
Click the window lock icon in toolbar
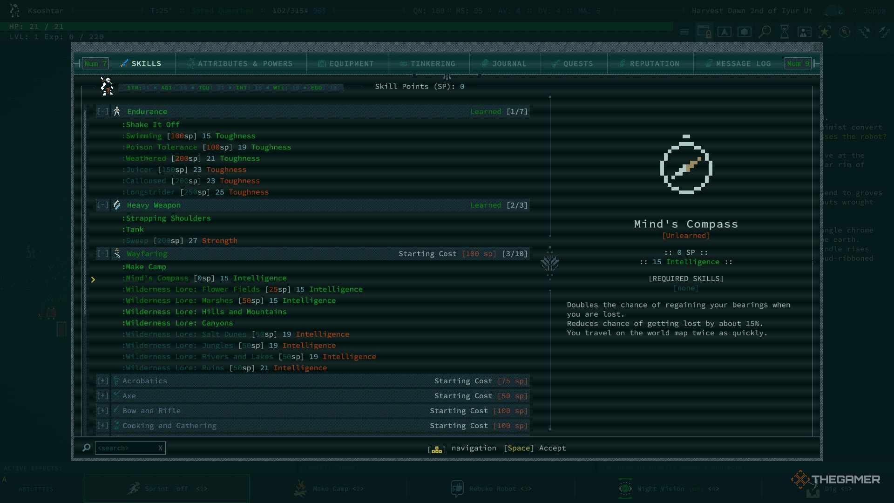[x=704, y=32]
